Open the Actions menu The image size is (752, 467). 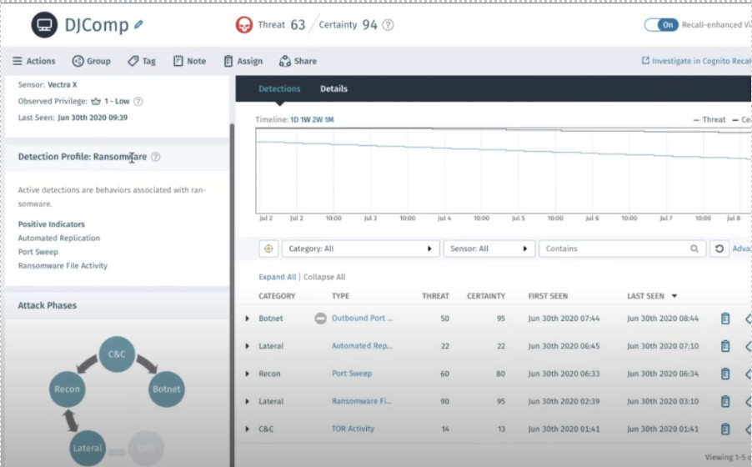pos(33,61)
